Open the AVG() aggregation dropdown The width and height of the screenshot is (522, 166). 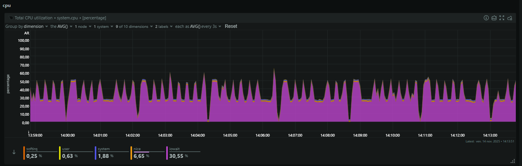tap(61, 26)
